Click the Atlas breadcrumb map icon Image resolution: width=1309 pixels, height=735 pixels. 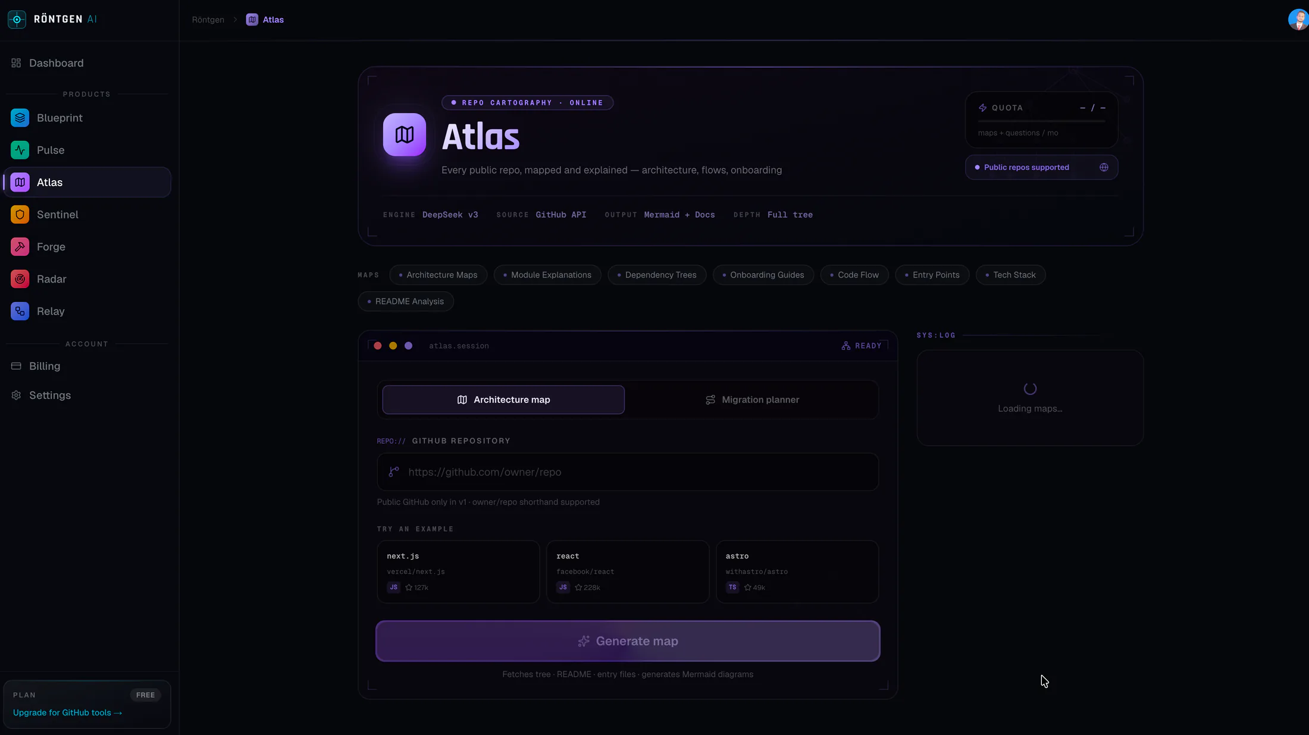click(252, 20)
